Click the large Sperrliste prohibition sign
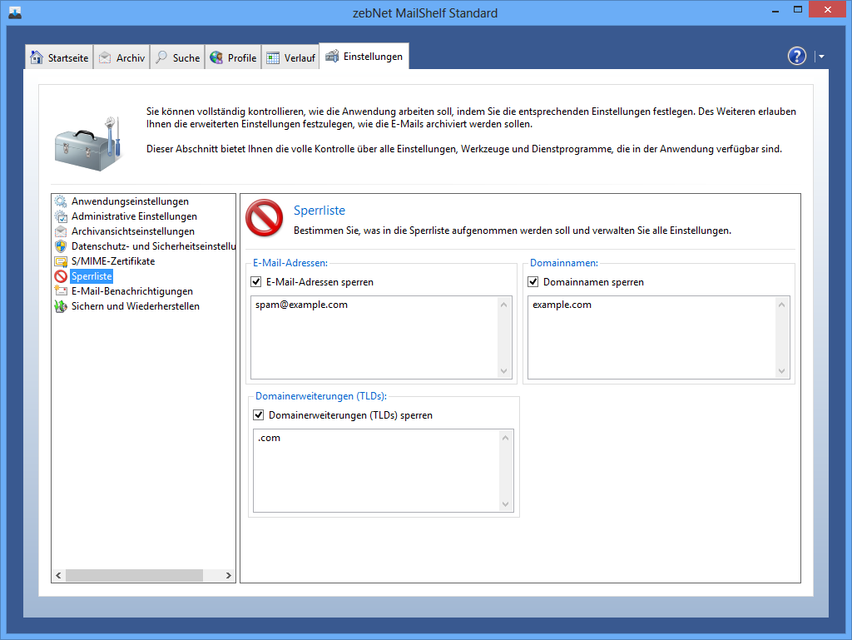Image resolution: width=852 pixels, height=640 pixels. click(264, 218)
